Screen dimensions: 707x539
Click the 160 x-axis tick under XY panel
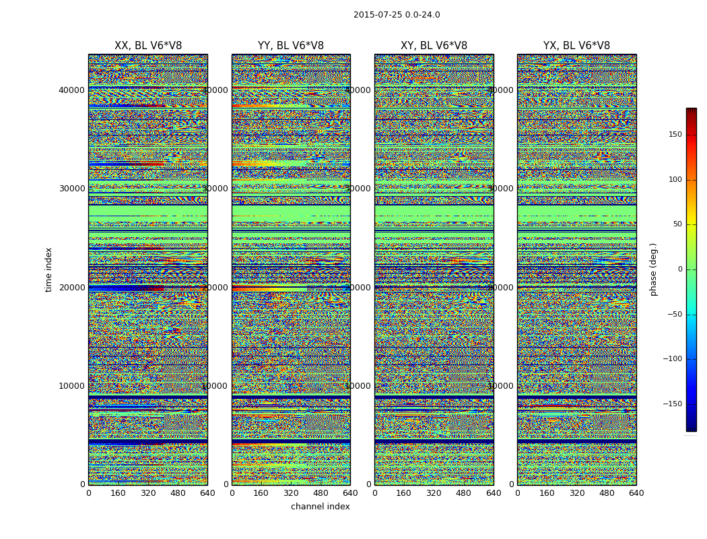404,493
